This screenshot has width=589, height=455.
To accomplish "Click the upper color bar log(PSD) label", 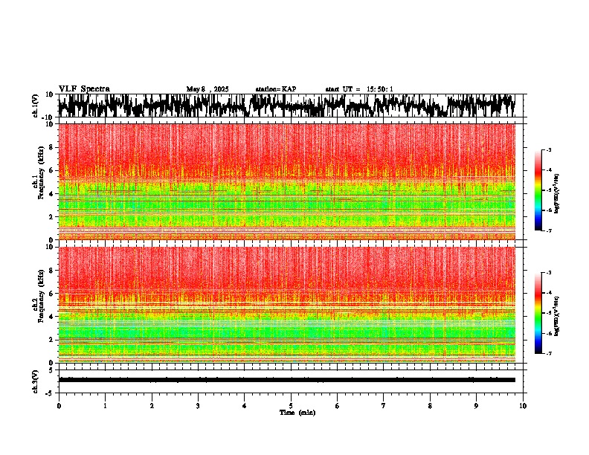I will click(557, 194).
